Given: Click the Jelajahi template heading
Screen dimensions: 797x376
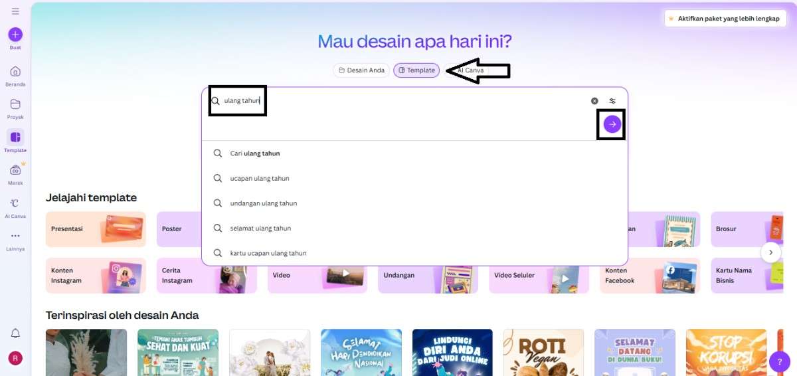Looking at the screenshot, I should (92, 197).
